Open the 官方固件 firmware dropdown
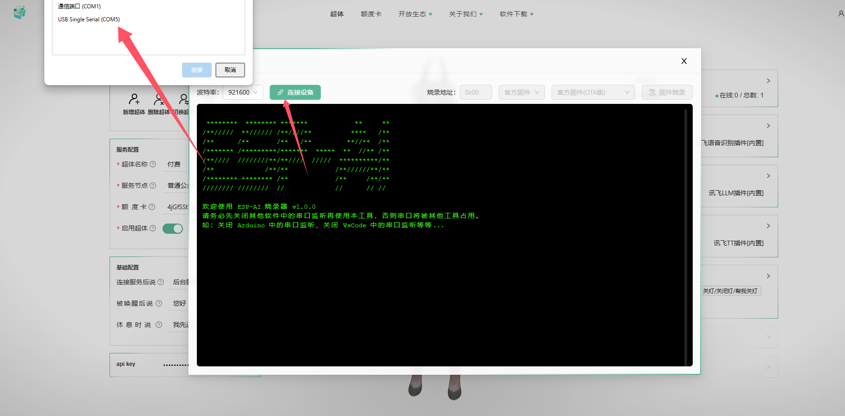Image resolution: width=845 pixels, height=416 pixels. [522, 92]
